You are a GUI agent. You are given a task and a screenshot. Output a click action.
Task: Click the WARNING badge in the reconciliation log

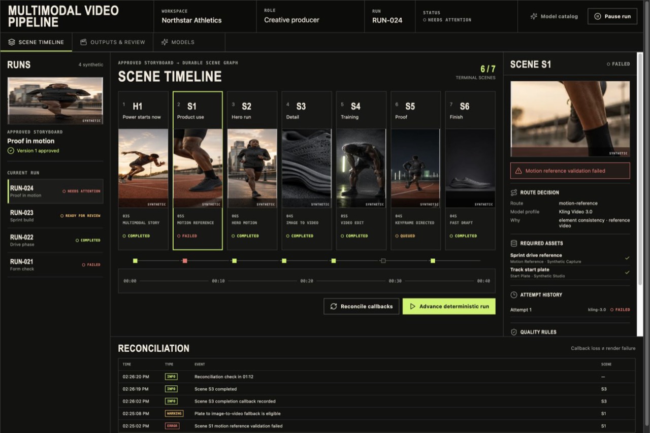[174, 414]
